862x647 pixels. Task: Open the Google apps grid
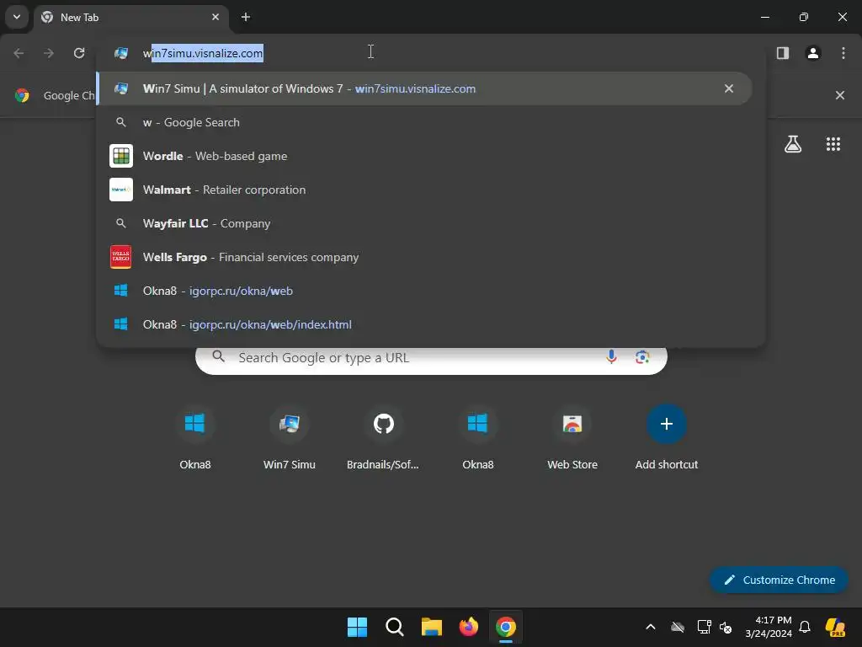pos(833,144)
